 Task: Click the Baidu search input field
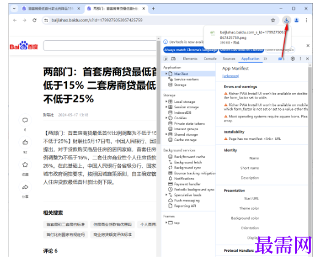point(100,46)
